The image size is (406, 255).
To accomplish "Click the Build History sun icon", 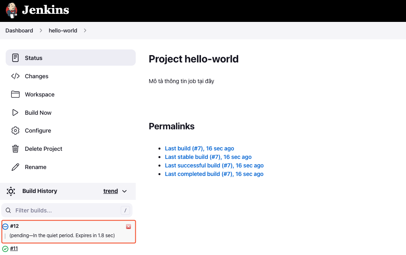I will (x=11, y=191).
